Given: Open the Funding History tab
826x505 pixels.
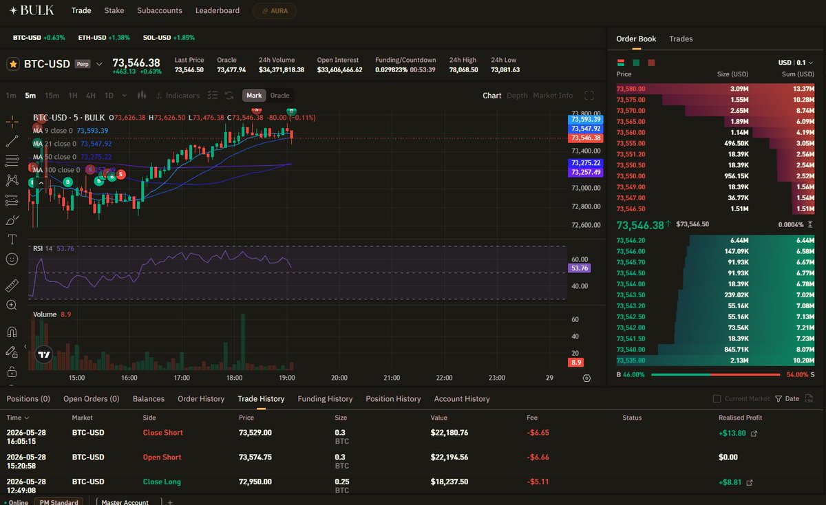Looking at the screenshot, I should (x=325, y=398).
